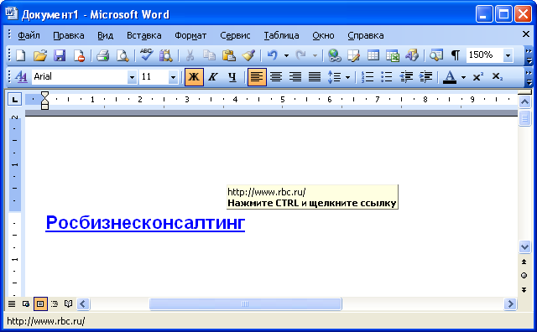Screen dimensions: 537x332
Task: Run spelling check ABC icon
Action: (x=146, y=55)
